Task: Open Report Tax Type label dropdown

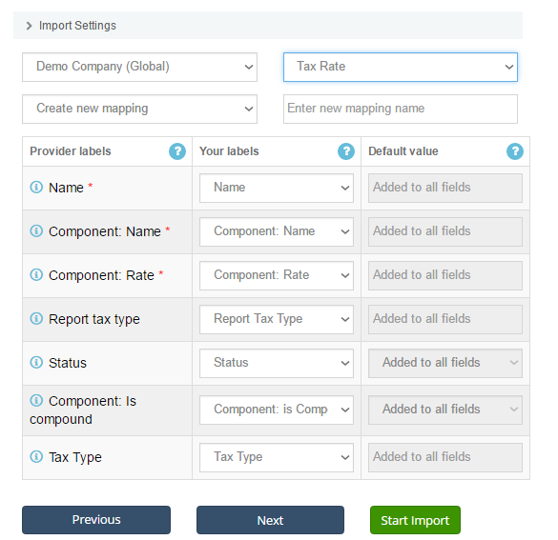Action: click(x=277, y=319)
